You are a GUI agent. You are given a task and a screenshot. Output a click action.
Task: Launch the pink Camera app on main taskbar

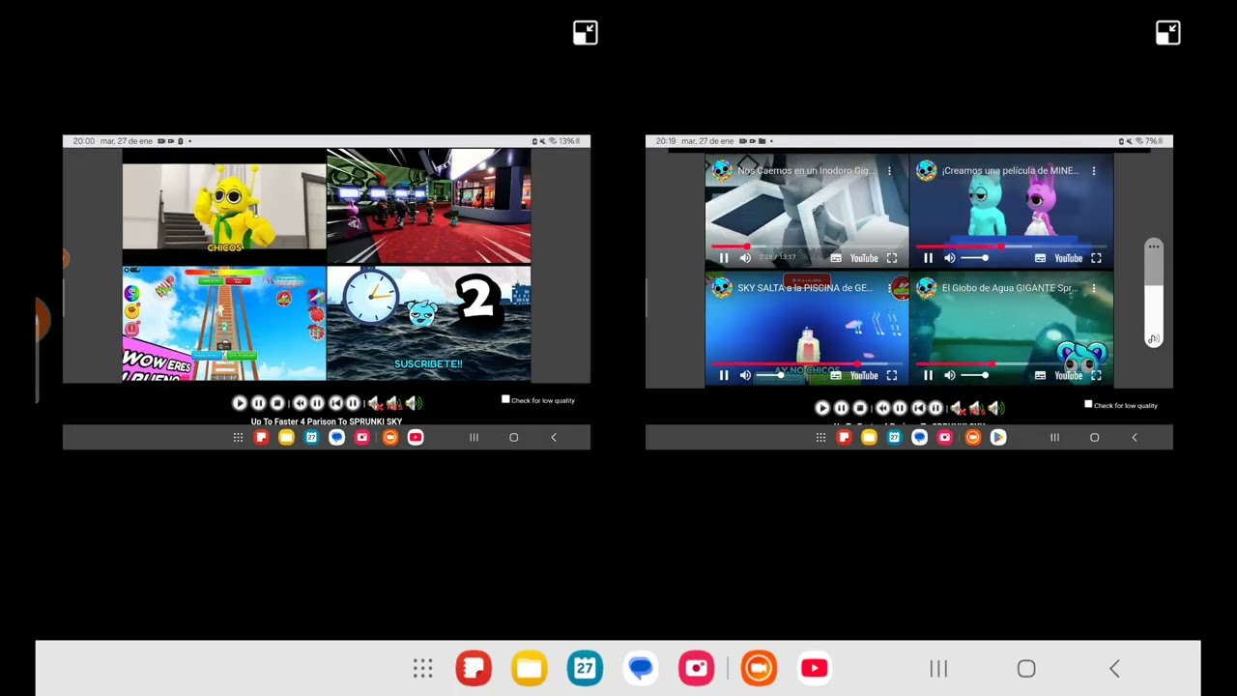(697, 668)
